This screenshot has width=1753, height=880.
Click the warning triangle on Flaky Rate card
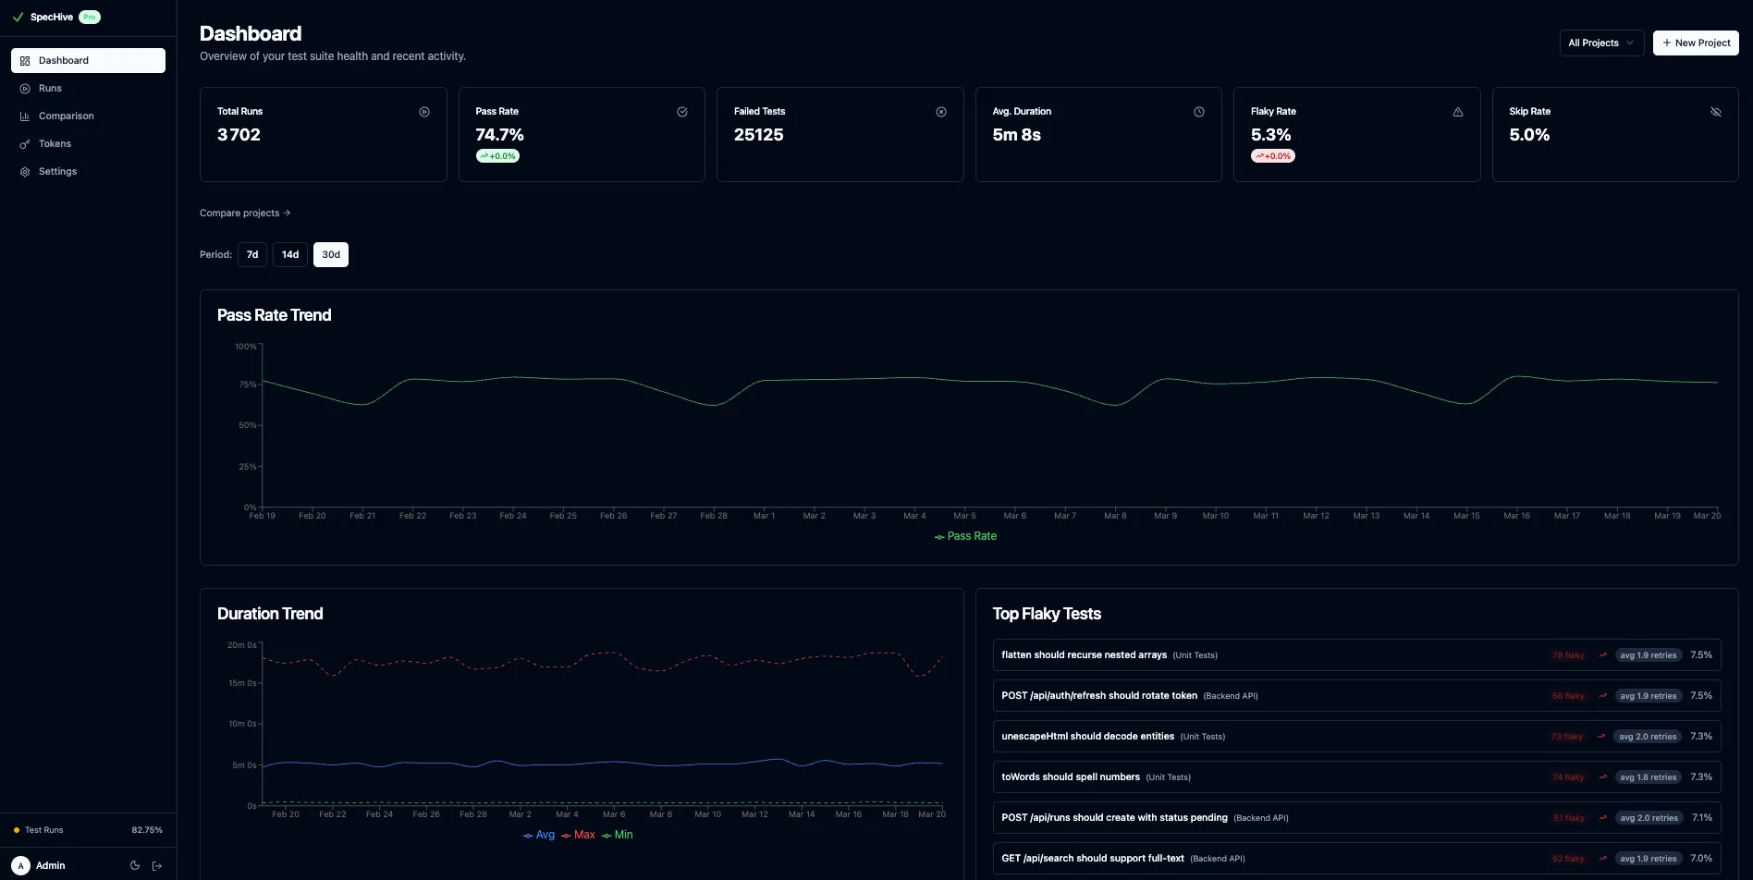(x=1458, y=111)
